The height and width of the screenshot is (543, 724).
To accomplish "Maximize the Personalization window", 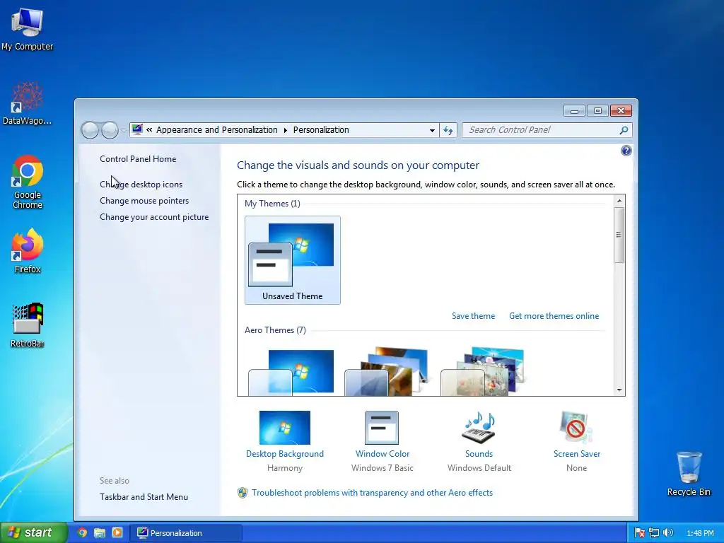I will tap(597, 111).
